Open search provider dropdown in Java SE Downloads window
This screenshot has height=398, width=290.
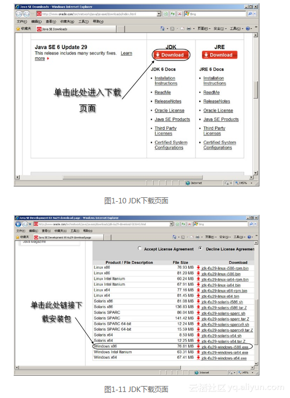[x=255, y=14]
